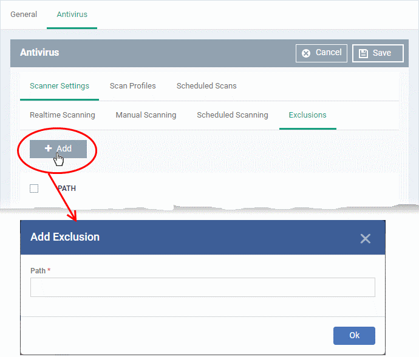The image size is (419, 357).
Task: Click the Add Exclusion dialog title
Action: tap(65, 237)
